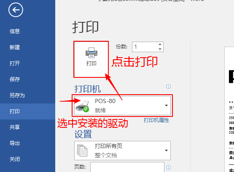234x172 pixels.
Task: Click the back arrow circle icon
Action: (x=16, y=10)
